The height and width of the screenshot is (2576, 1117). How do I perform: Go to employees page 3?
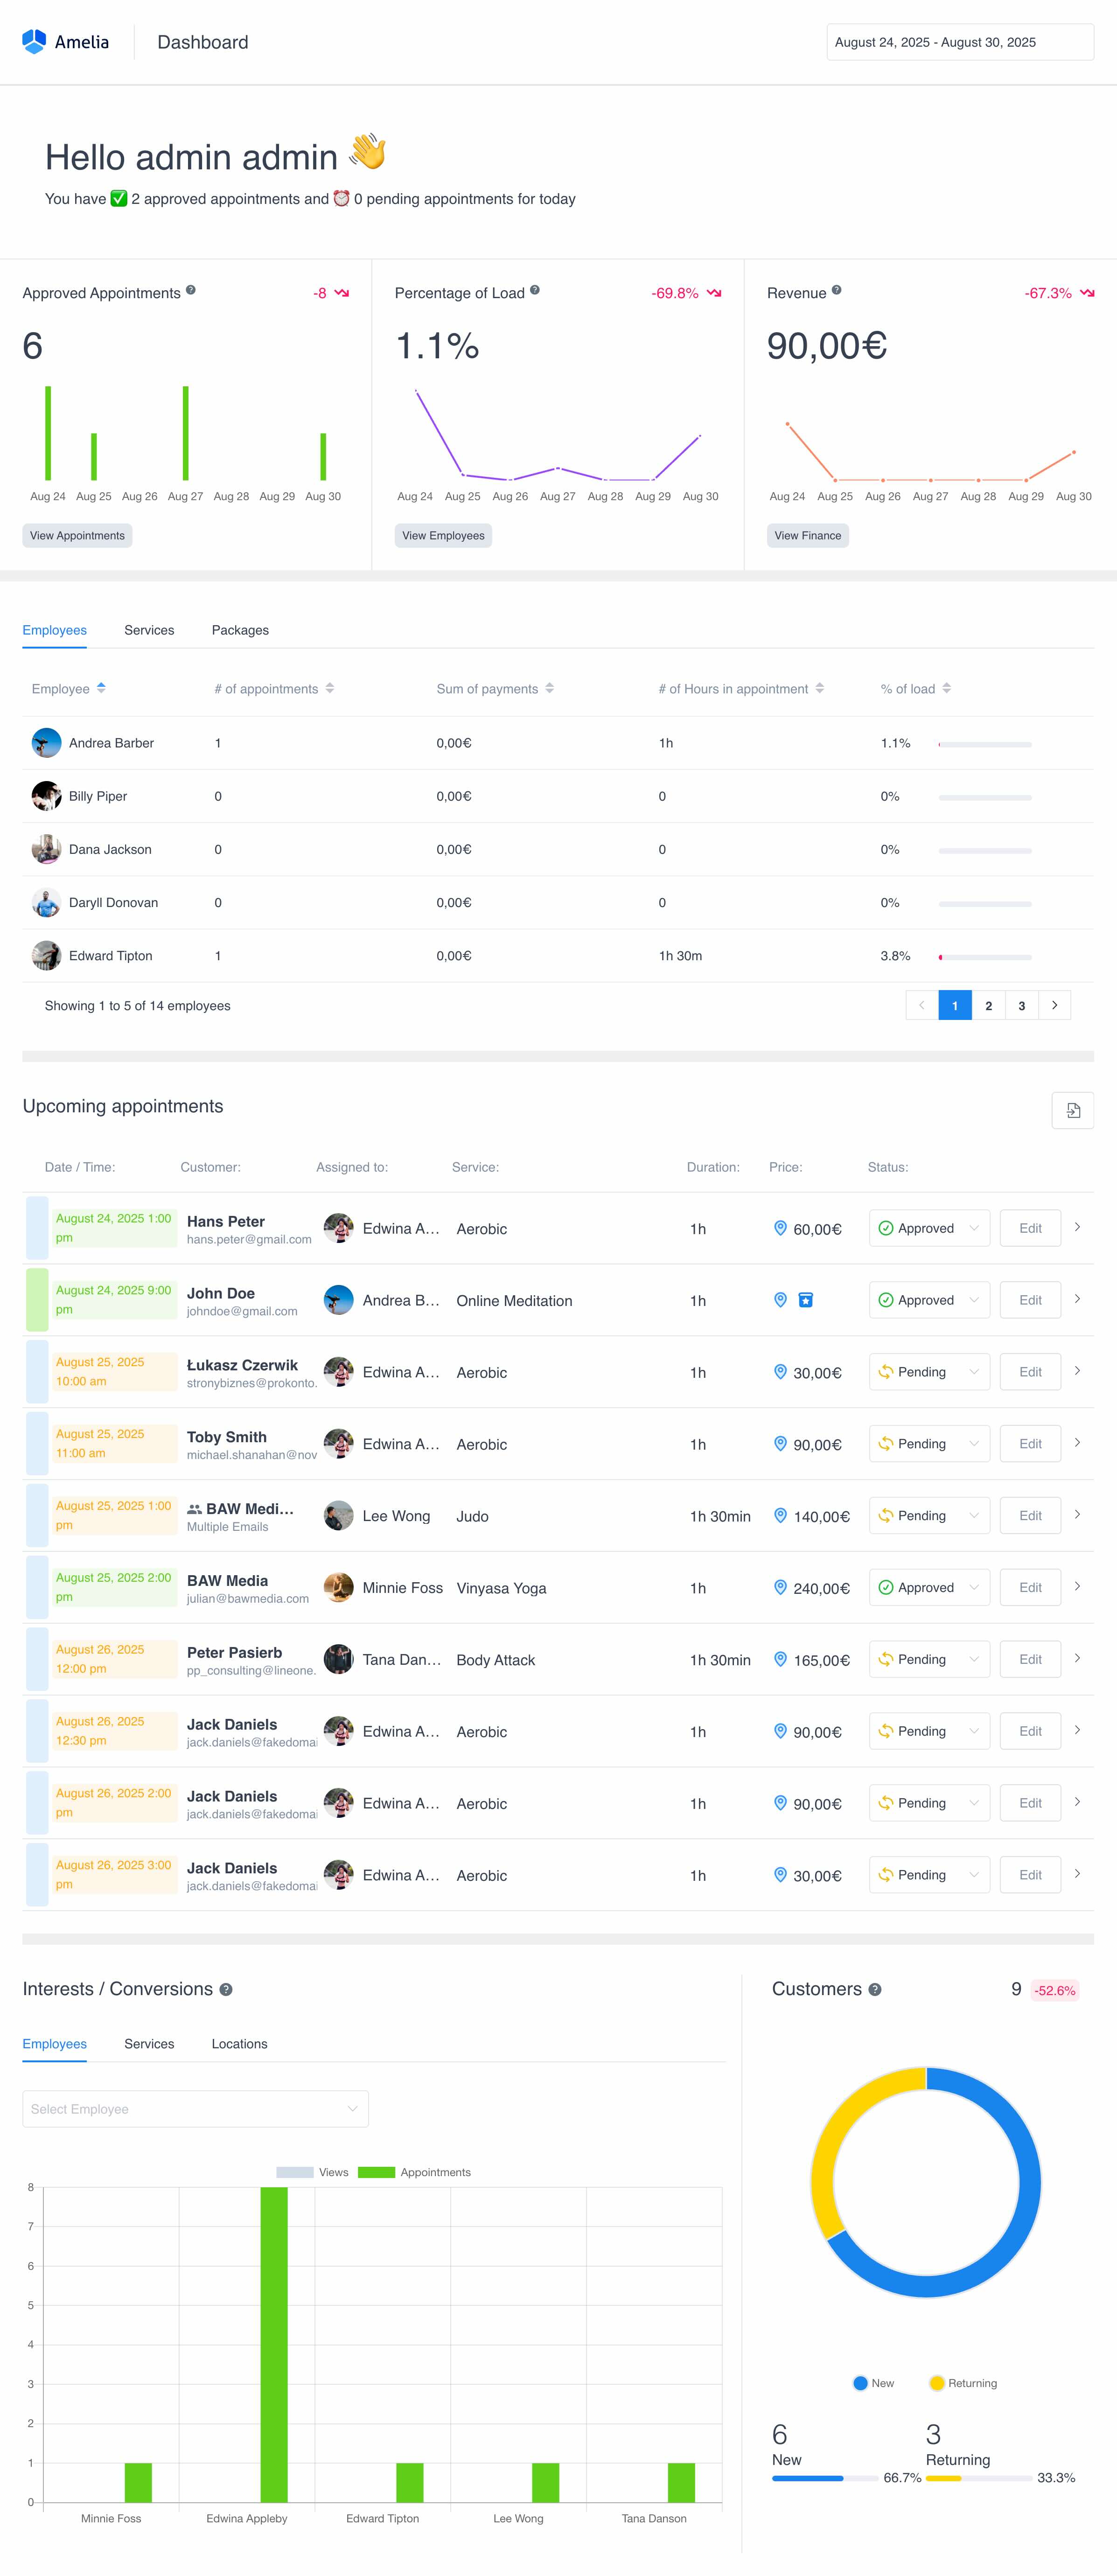[x=1022, y=1005]
